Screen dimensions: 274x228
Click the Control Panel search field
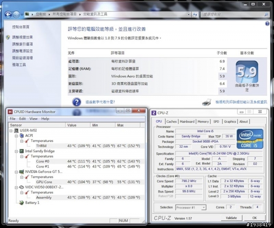[x=232, y=15]
